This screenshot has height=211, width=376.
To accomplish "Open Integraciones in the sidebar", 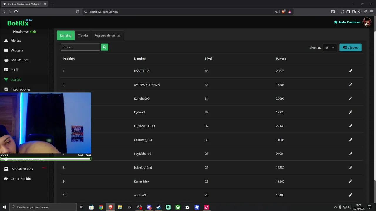I will [x=21, y=89].
